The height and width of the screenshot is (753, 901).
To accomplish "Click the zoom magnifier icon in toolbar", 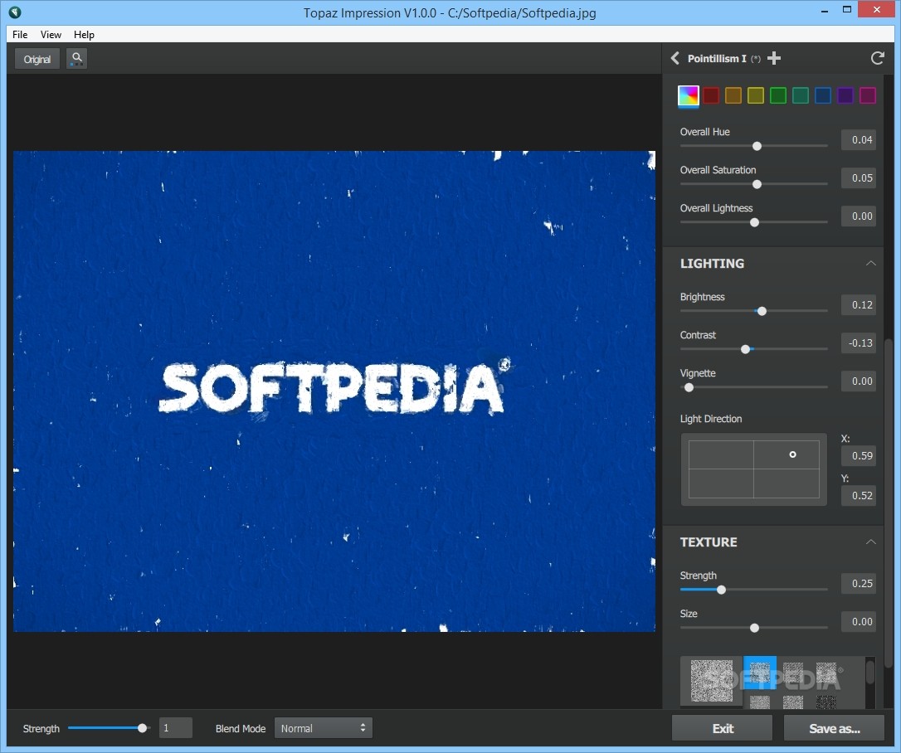I will 76,59.
